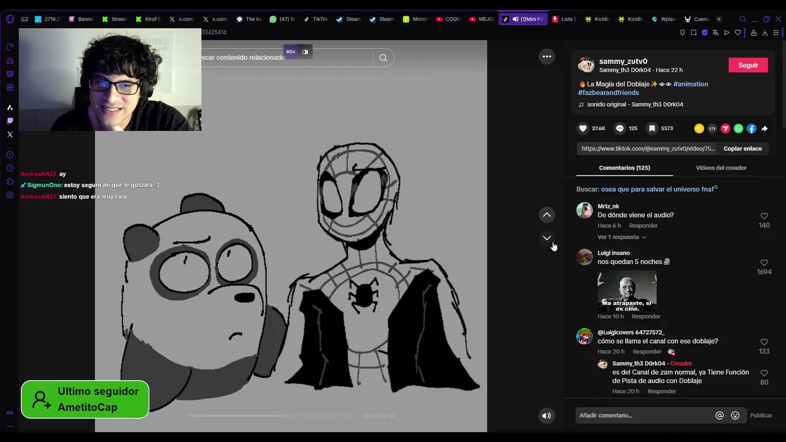This screenshot has height=442, width=786.
Task: Open the Twitch icon in the browser sidebar
Action: (10, 121)
